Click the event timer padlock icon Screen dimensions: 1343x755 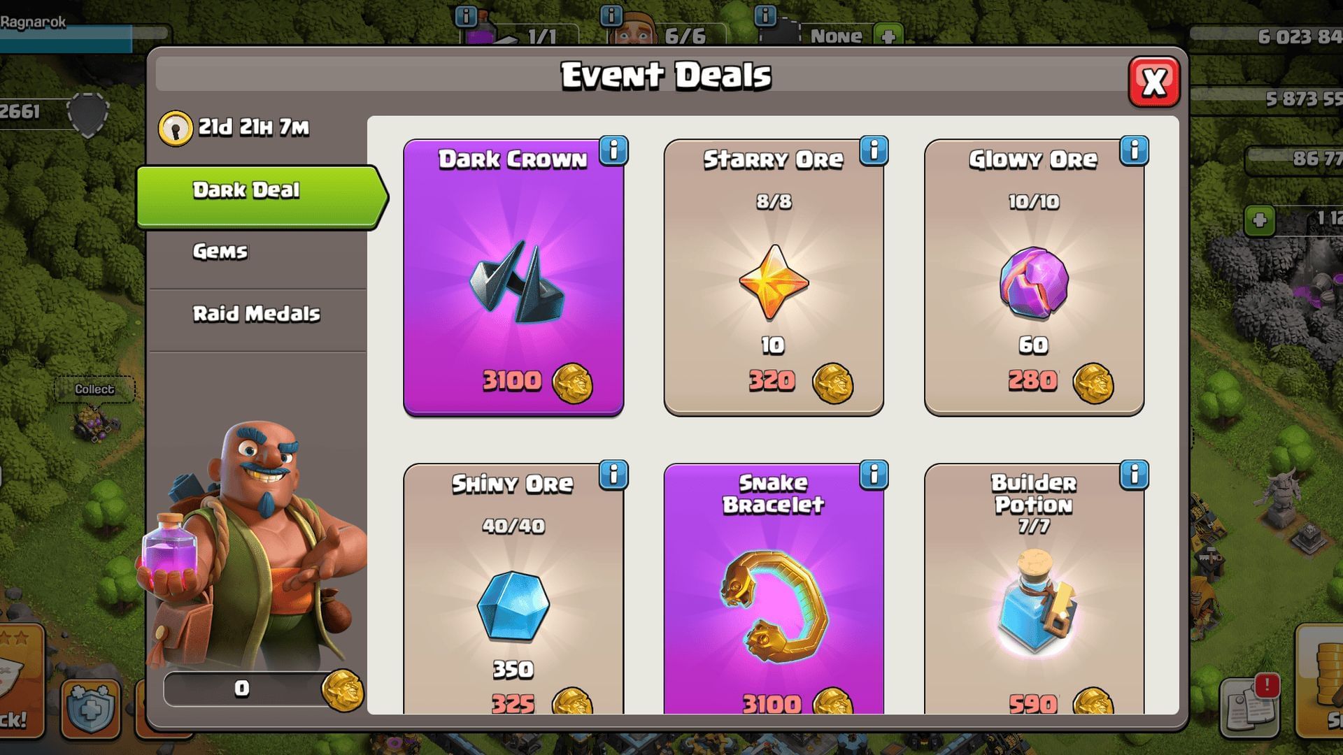click(175, 129)
